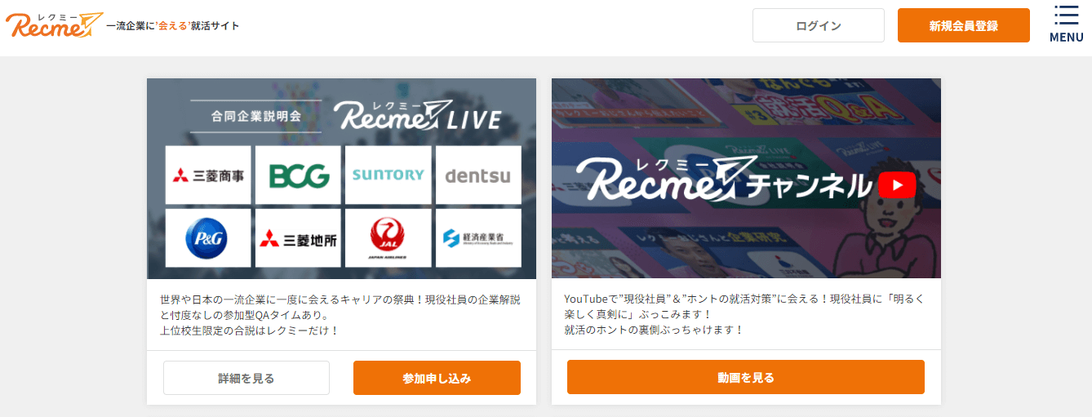Click the Mitsubishi Estate (三菱地所) logo tile
Screen dimensions: 1092x417
(x=298, y=238)
